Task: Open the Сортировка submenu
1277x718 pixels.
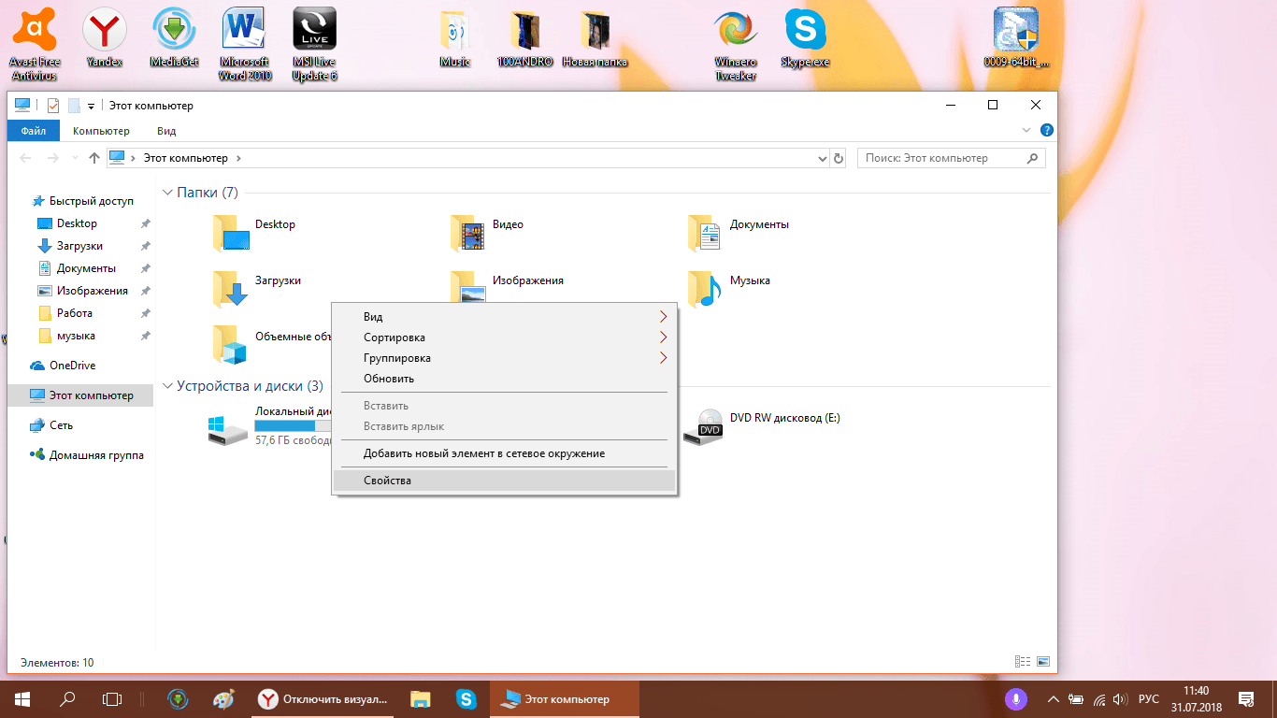Action: pos(506,337)
